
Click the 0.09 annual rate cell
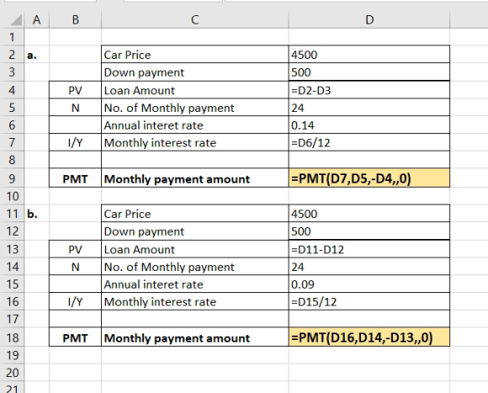coord(369,284)
